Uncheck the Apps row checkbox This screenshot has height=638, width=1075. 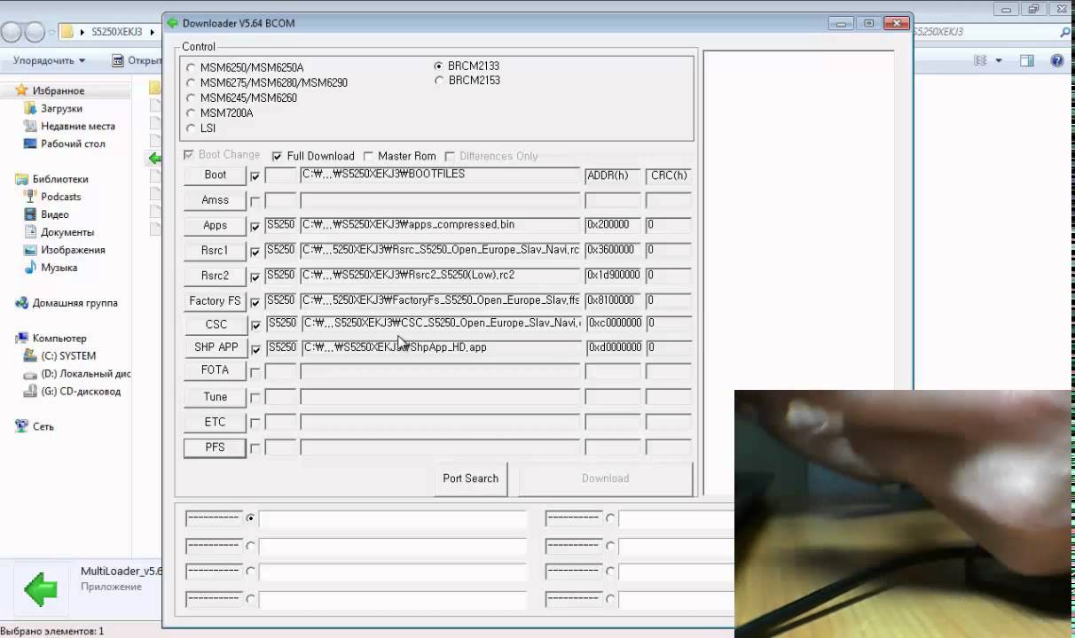click(255, 227)
